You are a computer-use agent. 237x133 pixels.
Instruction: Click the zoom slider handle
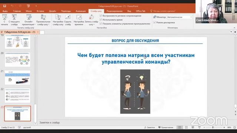tap(213, 127)
